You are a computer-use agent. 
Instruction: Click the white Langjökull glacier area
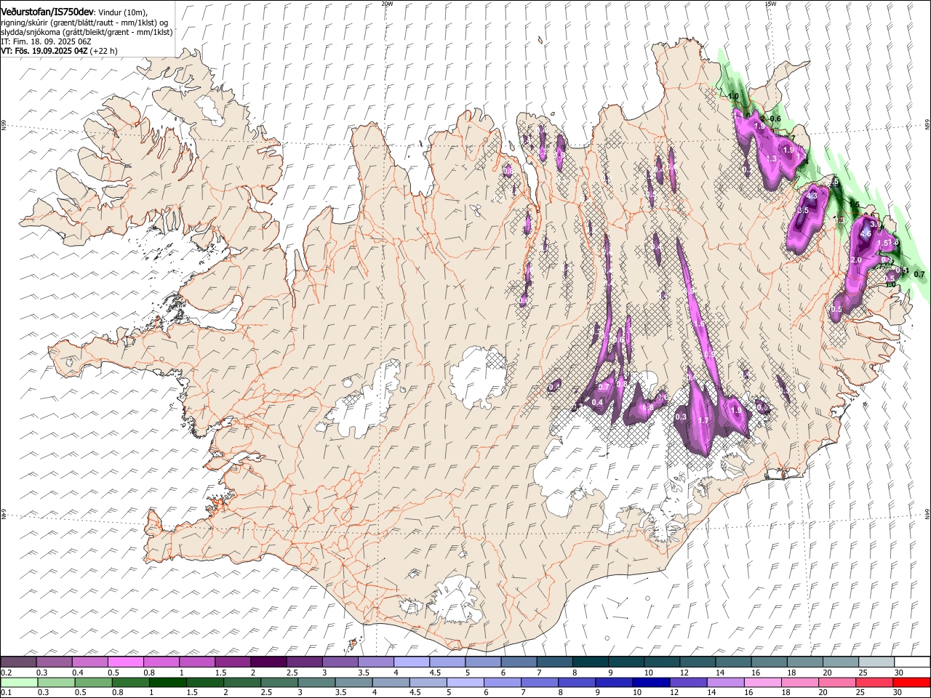(x=364, y=401)
